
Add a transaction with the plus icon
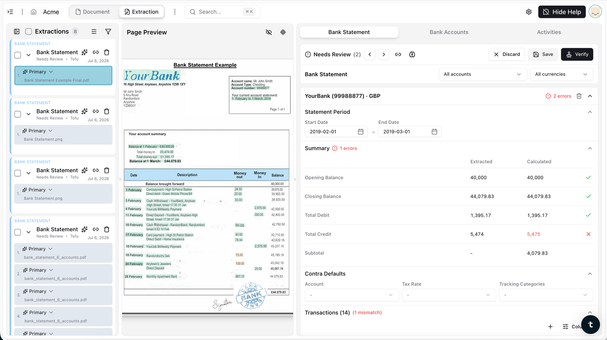[550, 326]
